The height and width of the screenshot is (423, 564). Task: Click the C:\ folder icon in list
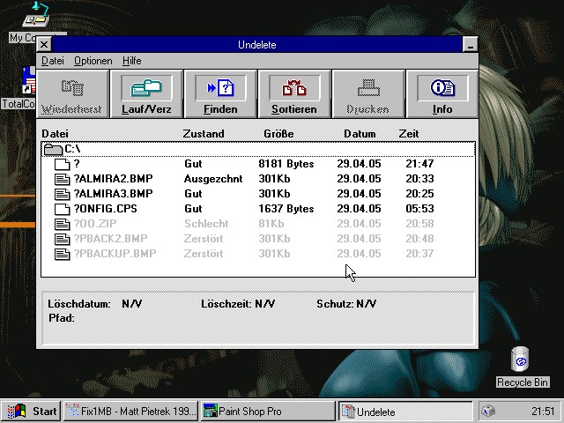tap(53, 149)
